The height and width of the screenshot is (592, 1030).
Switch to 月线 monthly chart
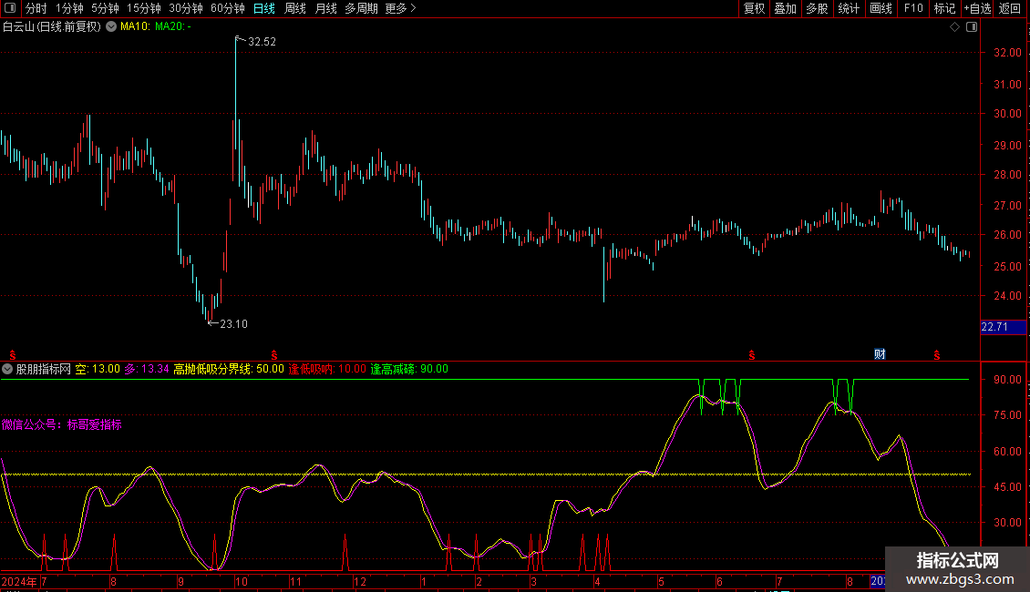click(325, 8)
